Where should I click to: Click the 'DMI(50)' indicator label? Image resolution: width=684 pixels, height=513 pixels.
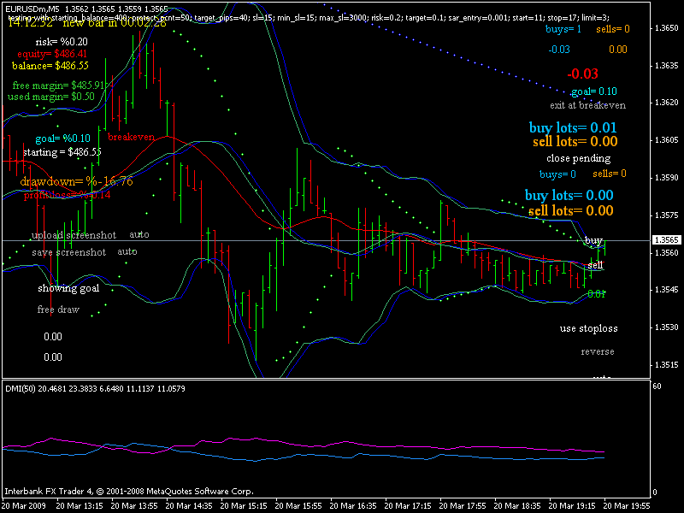coord(20,388)
